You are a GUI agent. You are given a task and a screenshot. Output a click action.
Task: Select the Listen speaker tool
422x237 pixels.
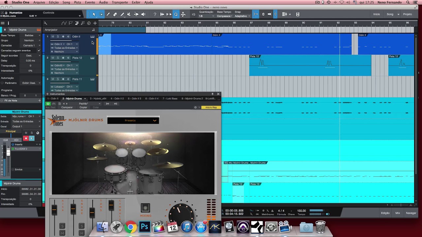[x=143, y=14]
